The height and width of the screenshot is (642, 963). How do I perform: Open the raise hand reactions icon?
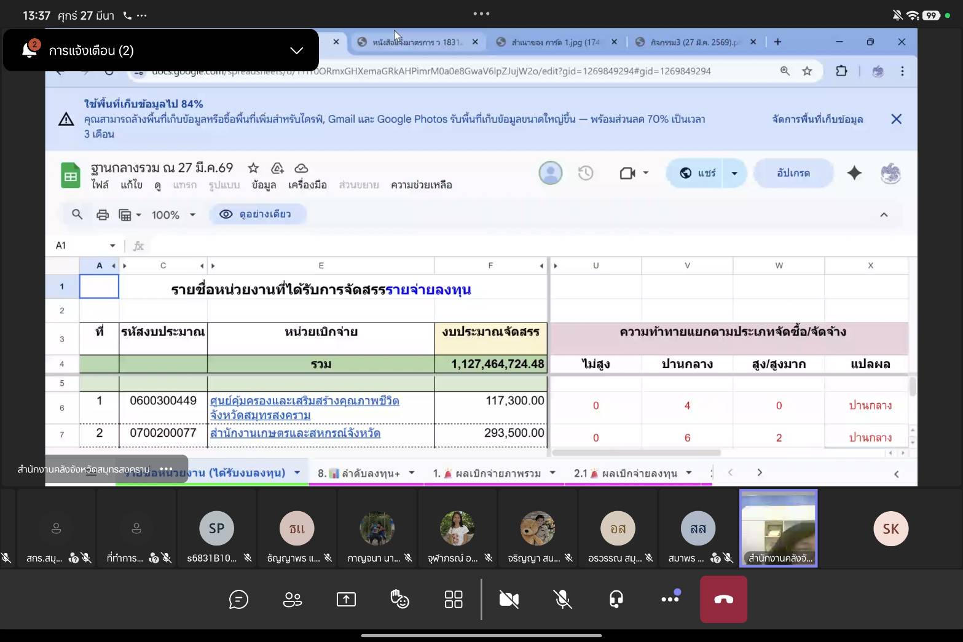(400, 599)
